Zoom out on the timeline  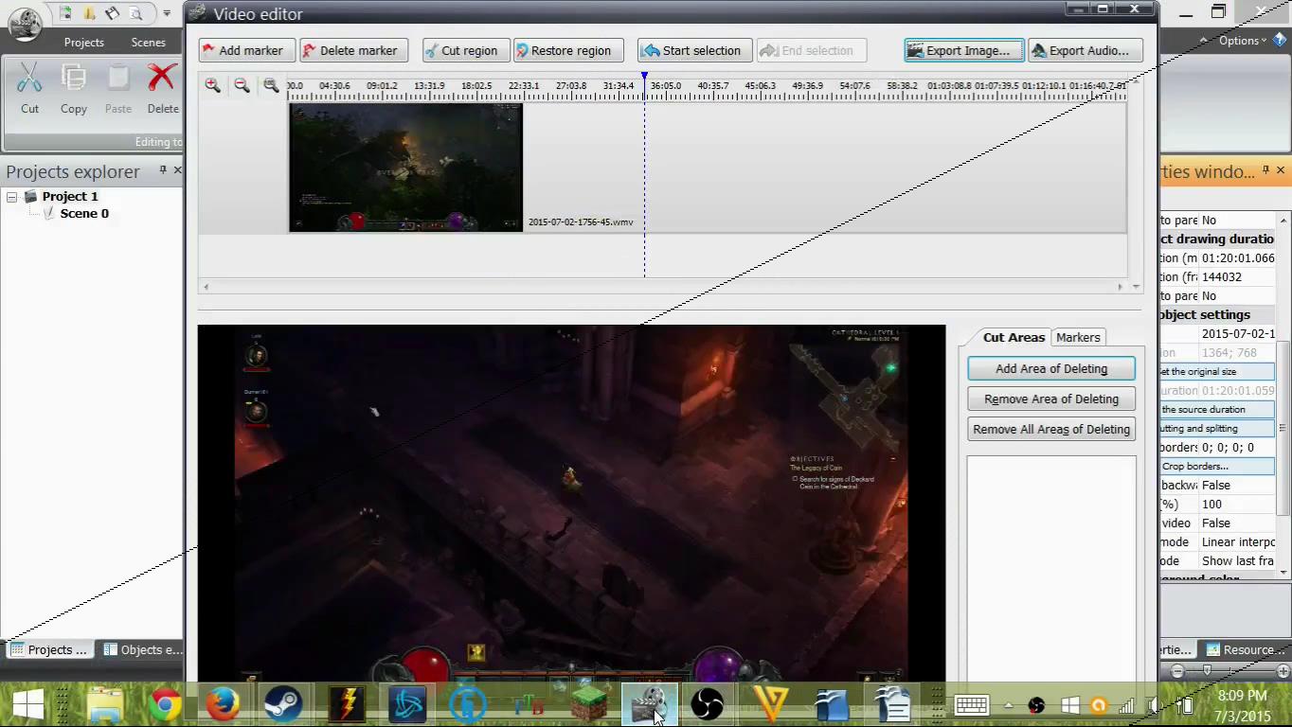[x=242, y=85]
